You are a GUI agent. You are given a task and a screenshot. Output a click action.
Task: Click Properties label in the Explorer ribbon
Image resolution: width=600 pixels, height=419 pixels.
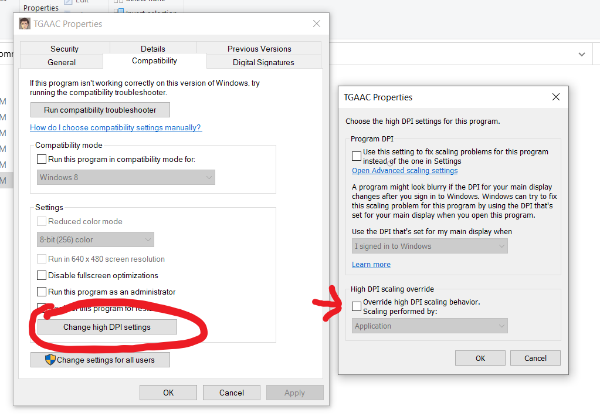pyautogui.click(x=41, y=8)
